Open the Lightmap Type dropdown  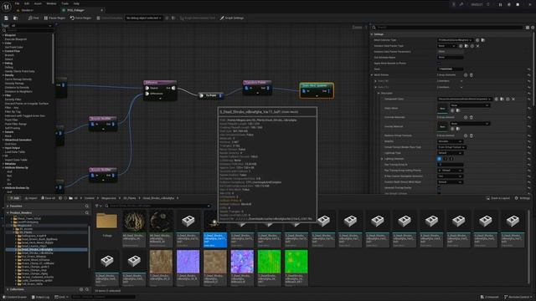point(450,153)
